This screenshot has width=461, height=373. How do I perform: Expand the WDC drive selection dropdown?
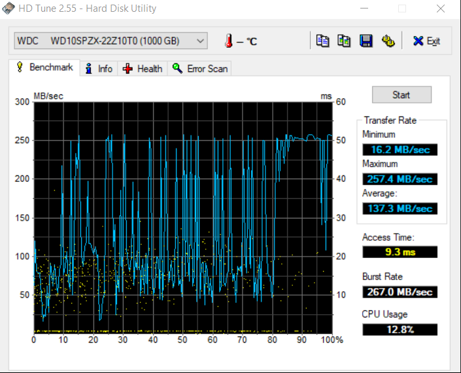(200, 41)
